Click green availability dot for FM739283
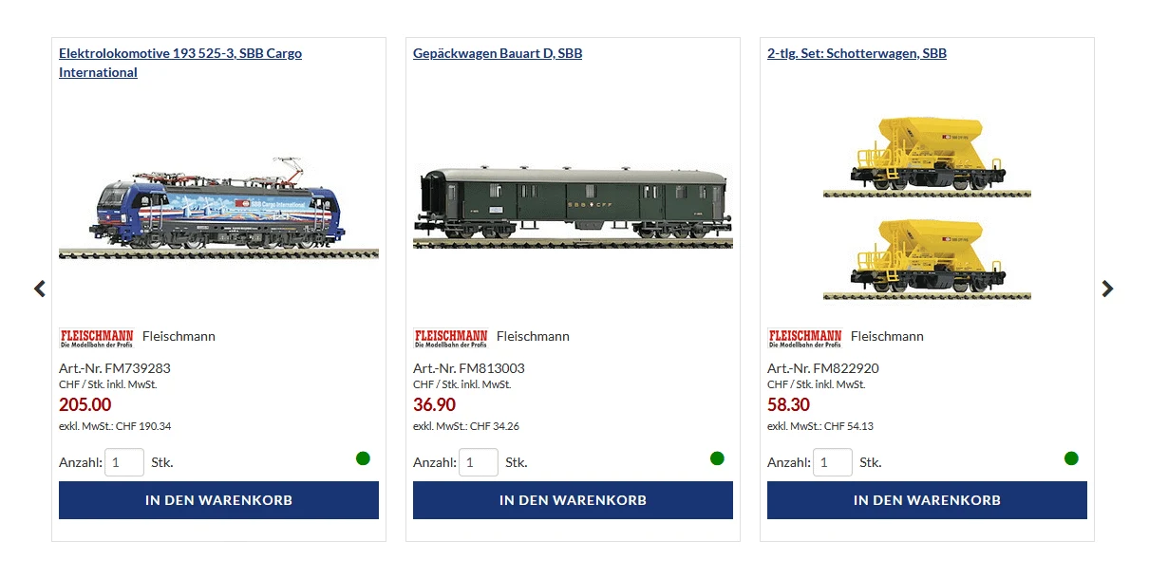 [x=363, y=458]
